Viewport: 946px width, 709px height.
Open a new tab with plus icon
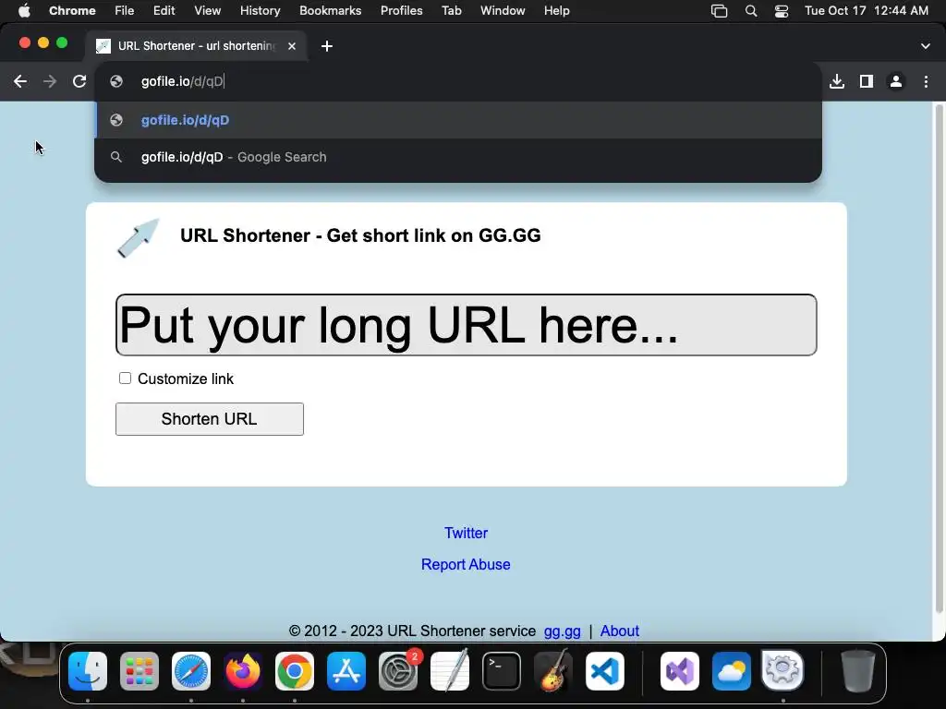tap(326, 46)
